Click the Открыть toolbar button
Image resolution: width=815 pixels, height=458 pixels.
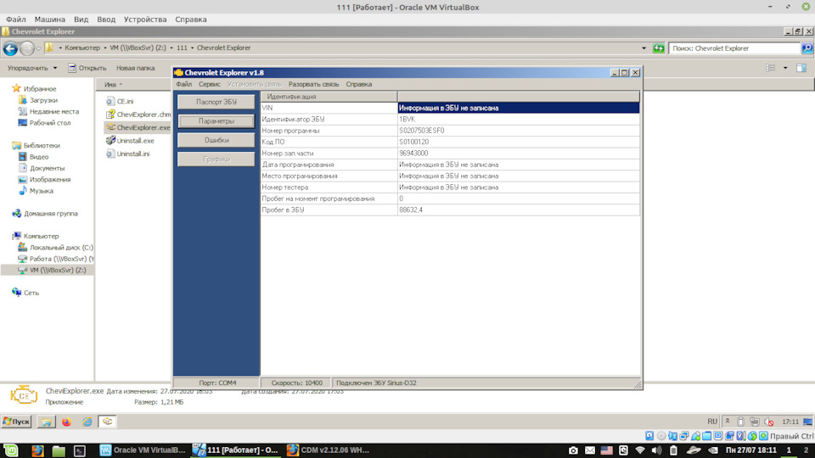click(x=87, y=68)
